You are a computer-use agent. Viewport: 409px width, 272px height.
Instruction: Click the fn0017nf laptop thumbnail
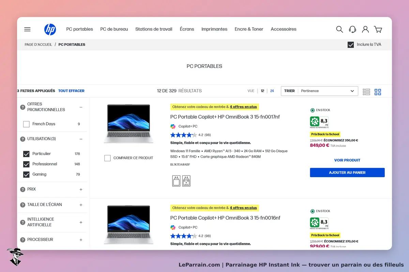(x=128, y=124)
